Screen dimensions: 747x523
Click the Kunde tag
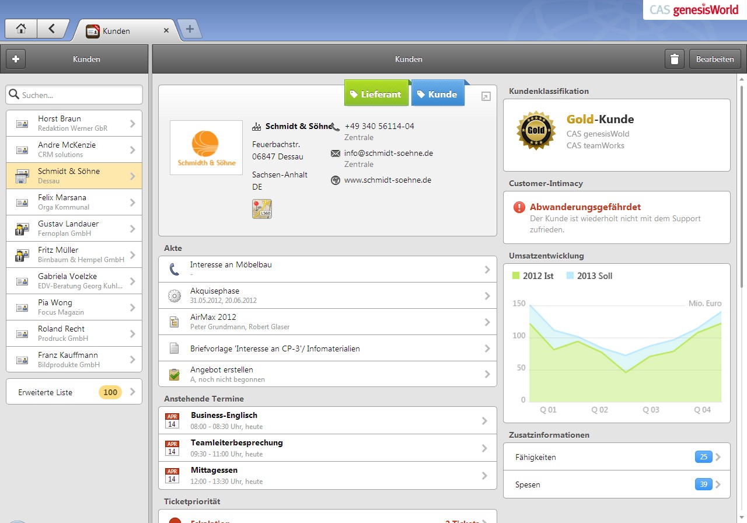tap(438, 93)
